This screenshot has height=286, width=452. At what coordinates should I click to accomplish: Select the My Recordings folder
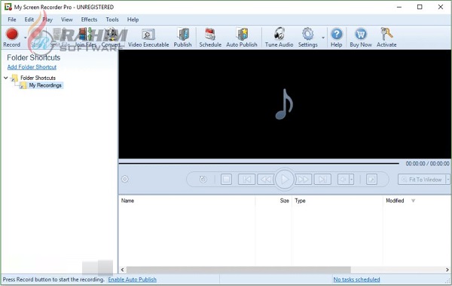pyautogui.click(x=45, y=85)
